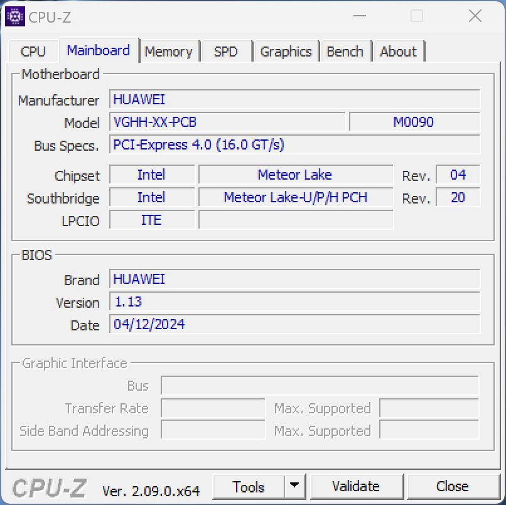
Task: Click the LPCIO vendor ITE field
Action: (x=152, y=220)
